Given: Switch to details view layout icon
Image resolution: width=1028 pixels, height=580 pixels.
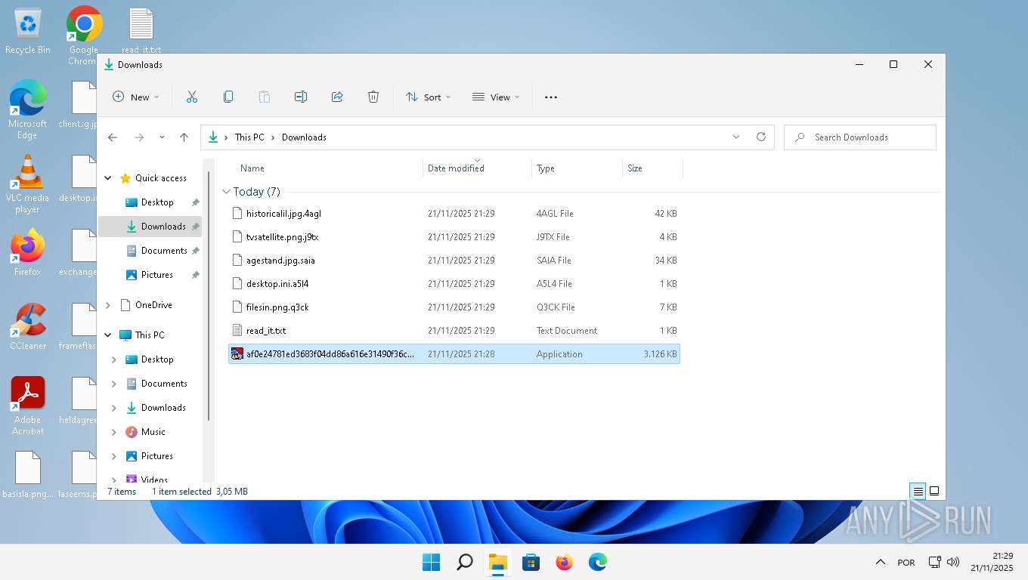Looking at the screenshot, I should pos(918,491).
